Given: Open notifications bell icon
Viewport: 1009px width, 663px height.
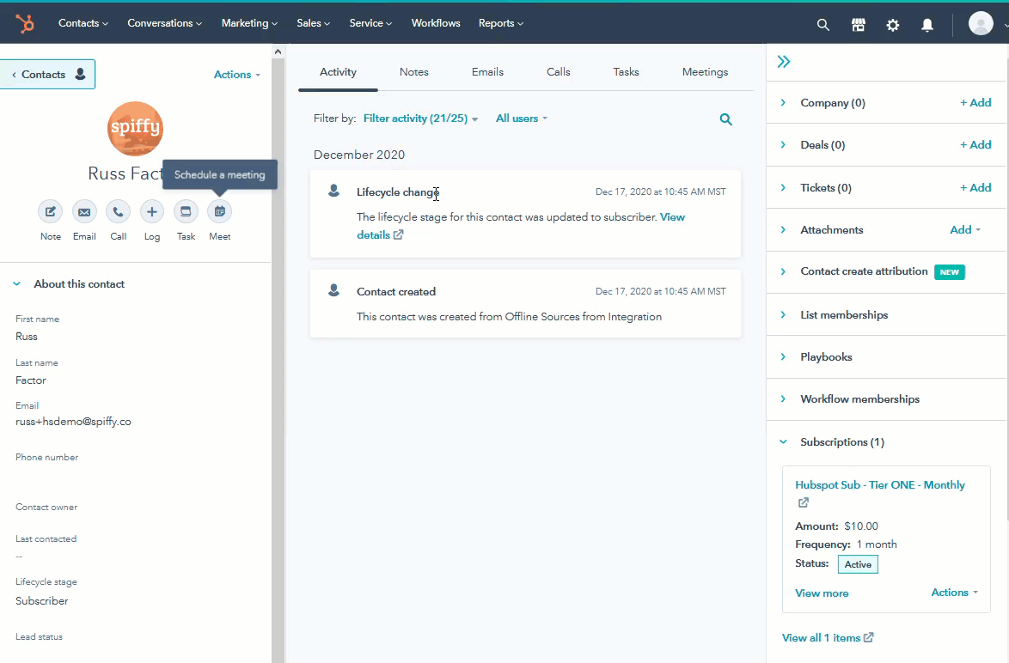Looking at the screenshot, I should coord(926,24).
